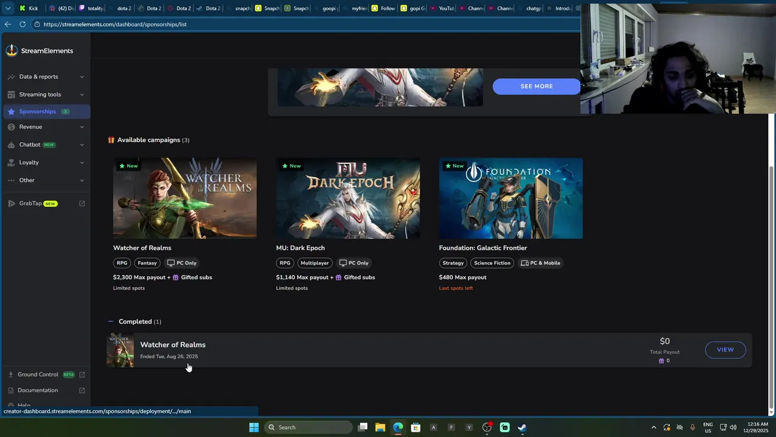Screen dimensions: 776x437
Task: Switch to the myfriends browser tab
Action: coord(355,8)
